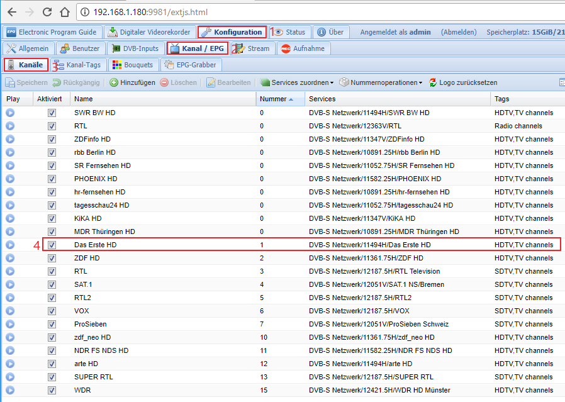Play zdf_neo HD channel
This screenshot has width=565, height=402.
coord(10,337)
